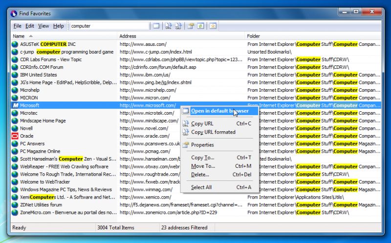Minimize the Find Favorites window
Viewport: 391px width, 243px height.
click(x=345, y=11)
